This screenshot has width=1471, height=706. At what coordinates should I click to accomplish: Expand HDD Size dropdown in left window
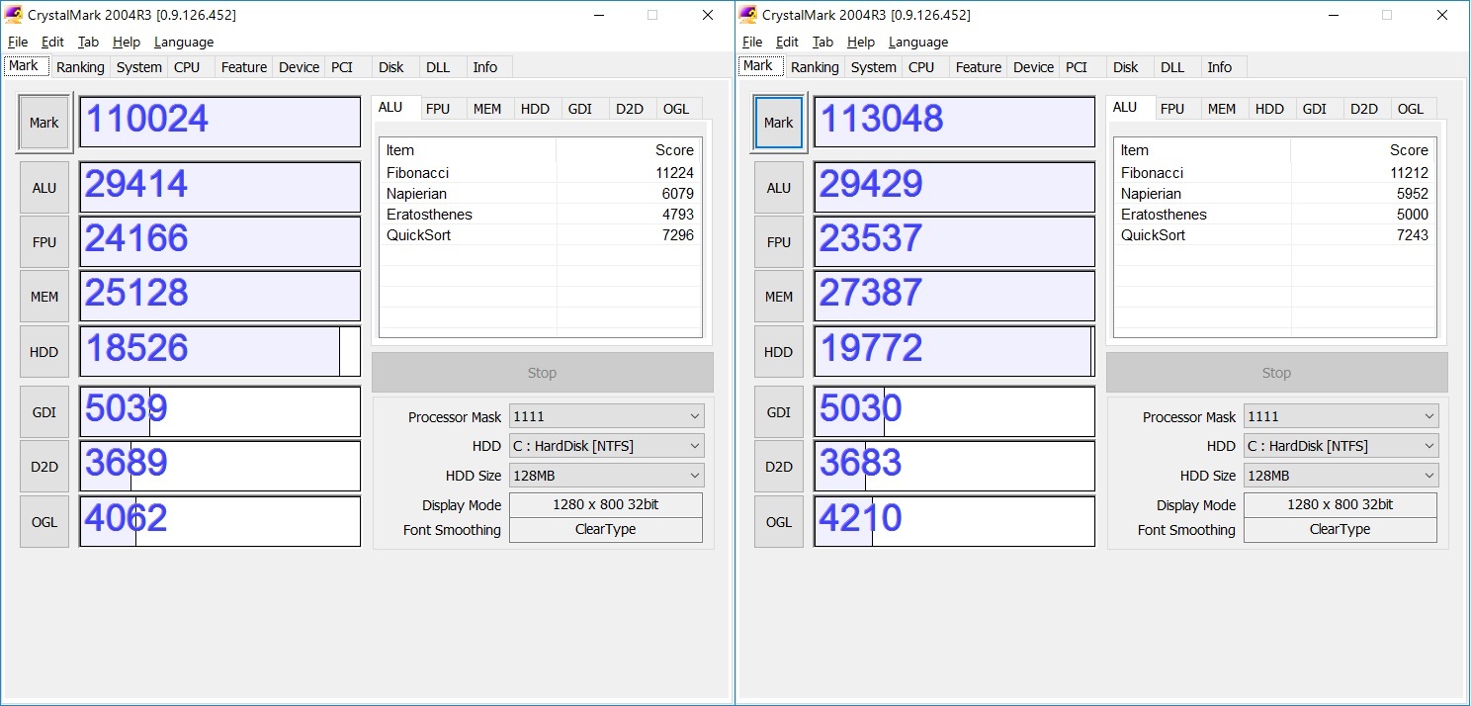click(x=606, y=476)
